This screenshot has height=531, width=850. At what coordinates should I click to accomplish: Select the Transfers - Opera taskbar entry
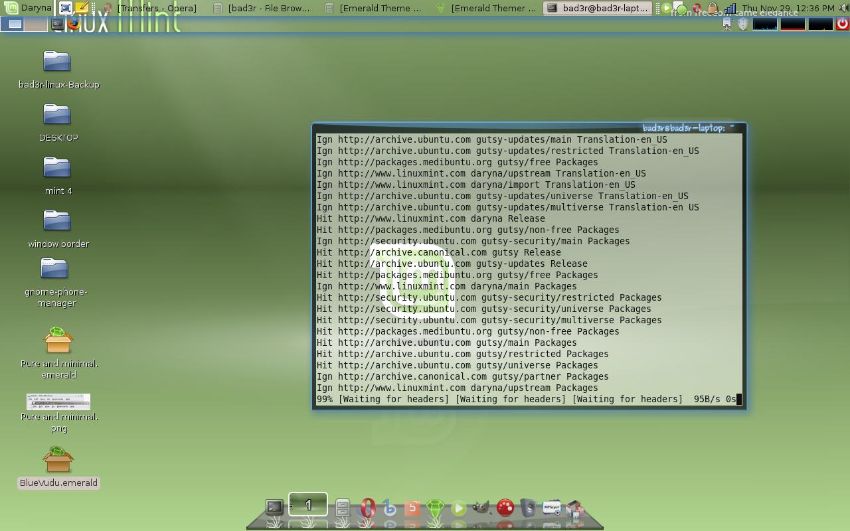[156, 8]
